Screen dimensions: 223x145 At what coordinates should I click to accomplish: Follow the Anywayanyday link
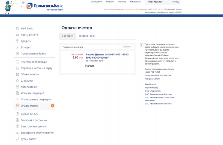coord(151,88)
